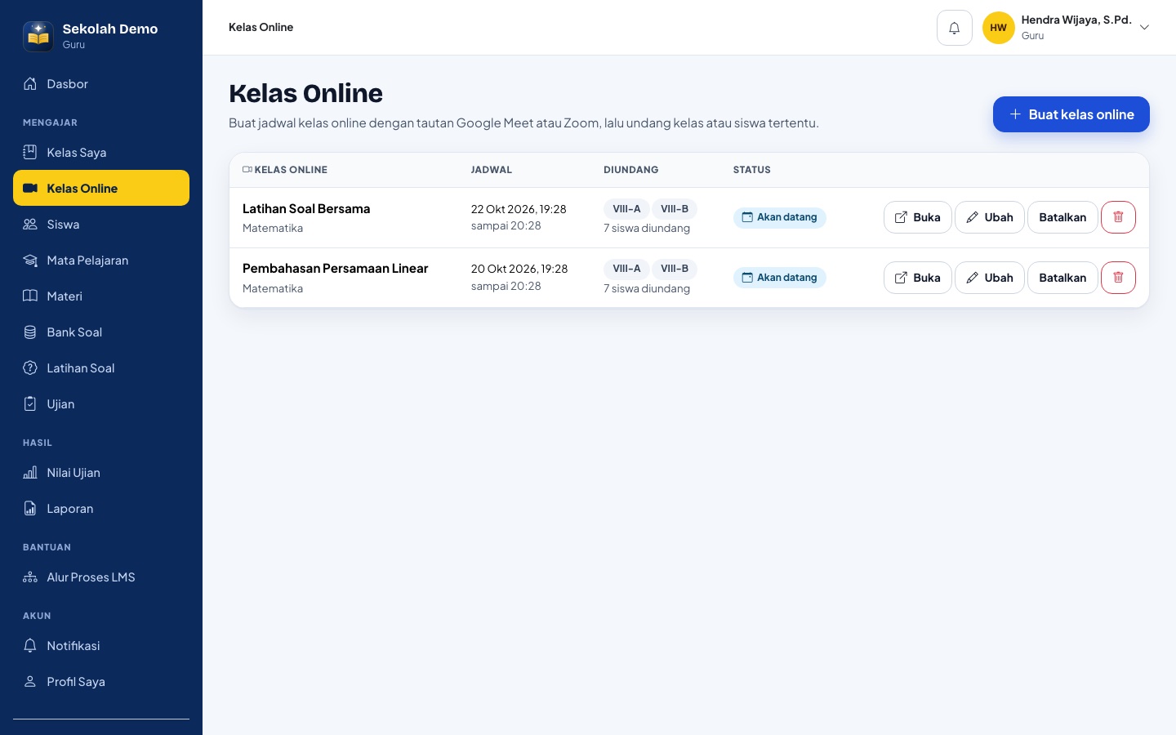Click the Hendra Wijaya, S.Pd. user name

[x=1076, y=20]
